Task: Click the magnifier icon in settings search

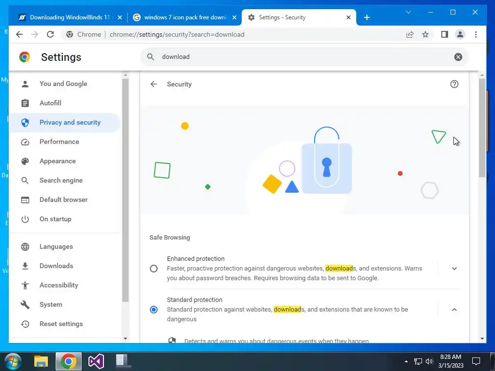Action: click(x=151, y=57)
